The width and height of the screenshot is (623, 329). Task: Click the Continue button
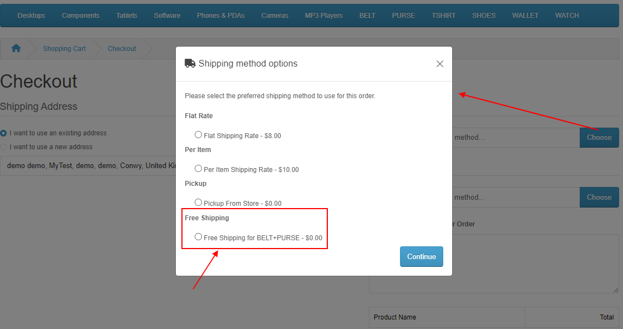421,257
